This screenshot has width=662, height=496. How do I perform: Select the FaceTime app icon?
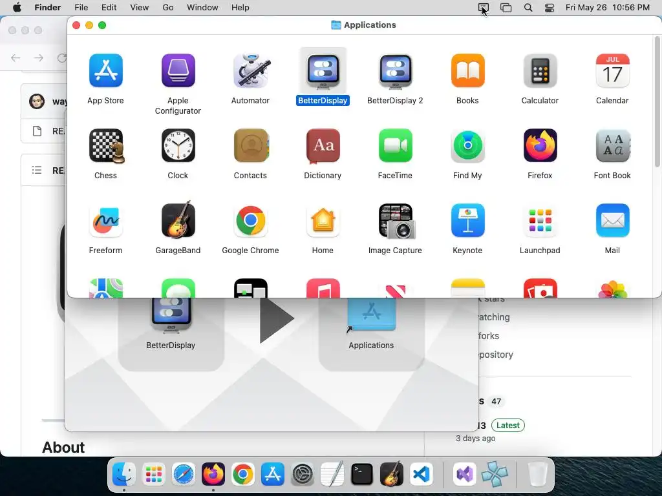coord(395,145)
